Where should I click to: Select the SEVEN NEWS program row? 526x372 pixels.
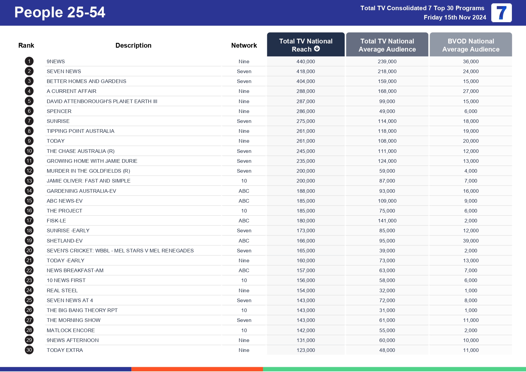click(64, 71)
